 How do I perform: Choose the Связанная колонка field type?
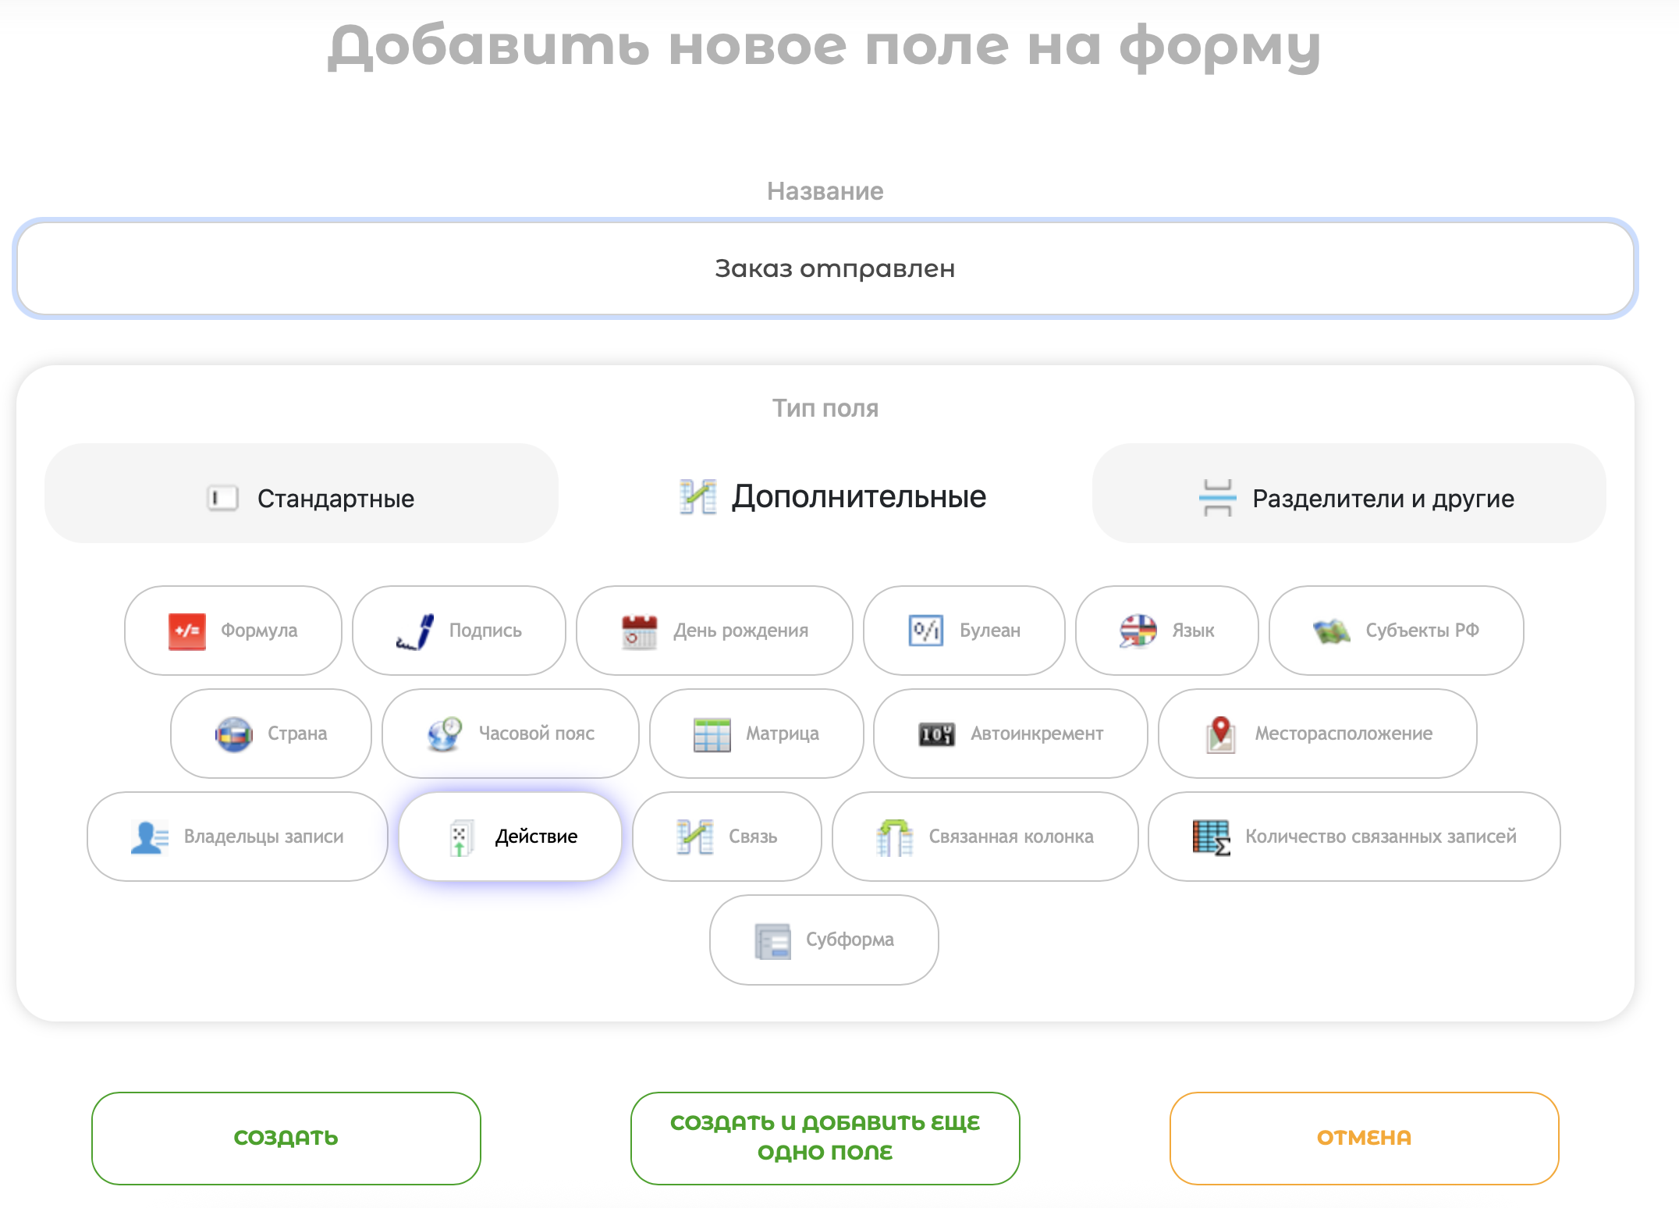[x=985, y=837]
